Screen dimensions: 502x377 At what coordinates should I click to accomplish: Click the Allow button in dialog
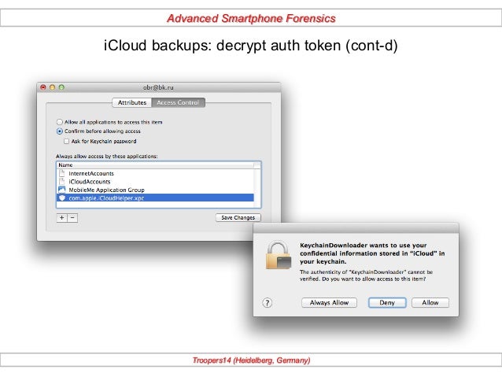click(x=430, y=303)
